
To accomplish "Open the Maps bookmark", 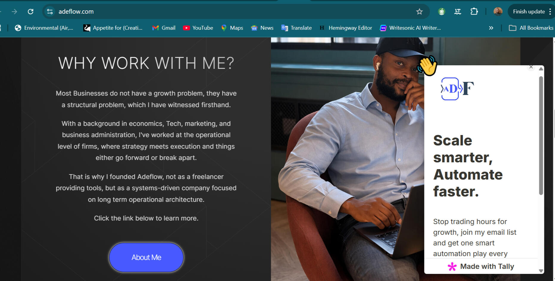I will point(232,28).
